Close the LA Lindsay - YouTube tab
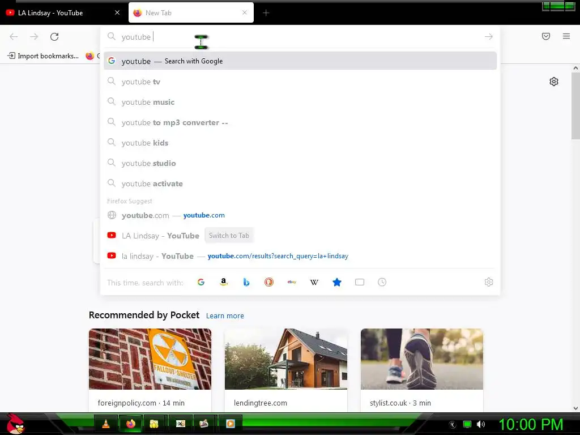Viewport: 580px width, 435px height. click(x=117, y=12)
